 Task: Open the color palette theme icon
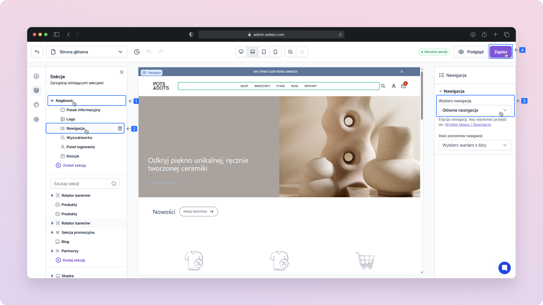click(x=36, y=105)
